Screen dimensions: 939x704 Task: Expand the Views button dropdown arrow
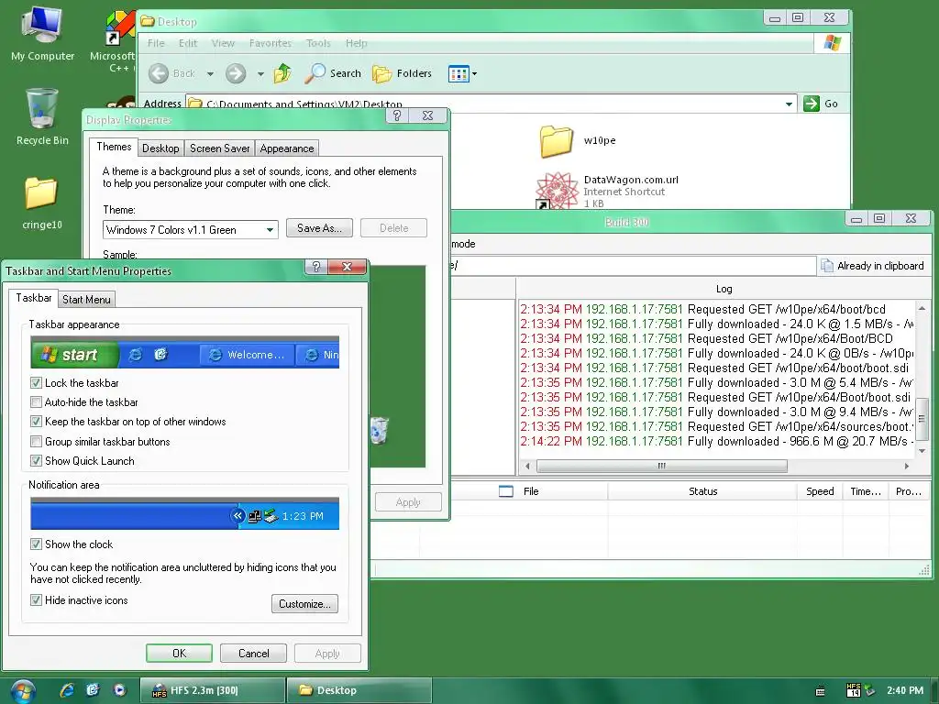click(474, 74)
